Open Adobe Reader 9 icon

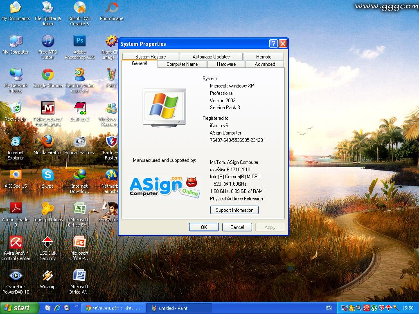pos(16,215)
